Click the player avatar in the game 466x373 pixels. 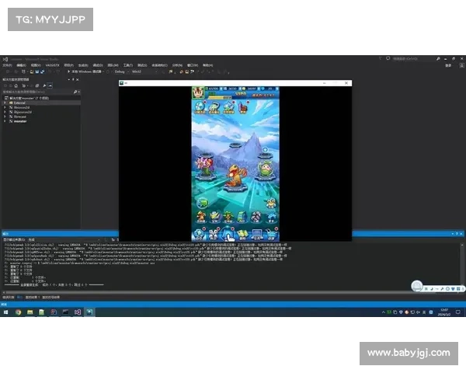point(197,92)
